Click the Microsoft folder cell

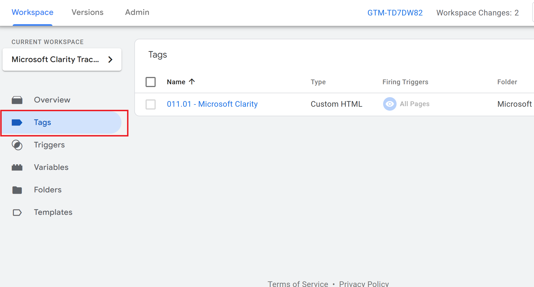pos(514,104)
